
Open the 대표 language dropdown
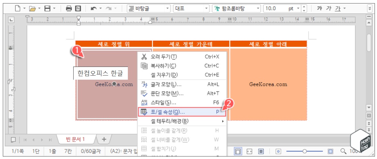(207, 9)
